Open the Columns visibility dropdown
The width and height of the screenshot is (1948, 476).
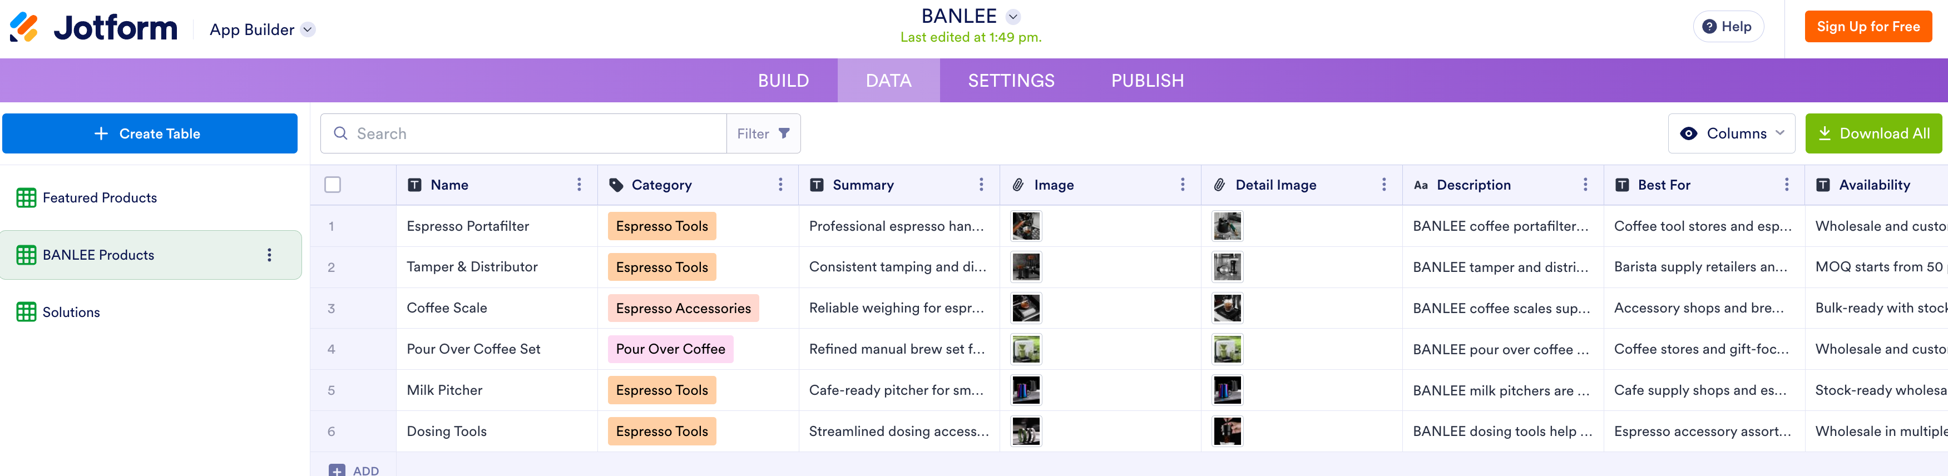click(x=1731, y=133)
